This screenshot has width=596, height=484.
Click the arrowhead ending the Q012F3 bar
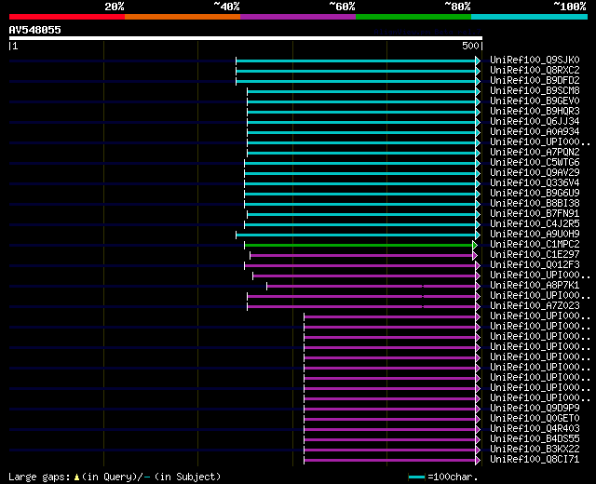tap(478, 266)
